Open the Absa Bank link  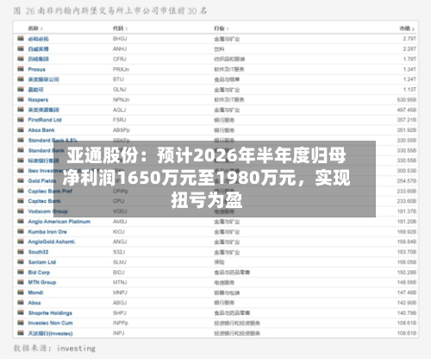[x=41, y=130]
